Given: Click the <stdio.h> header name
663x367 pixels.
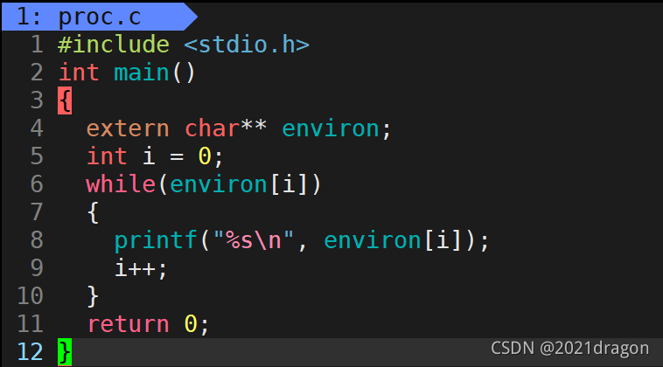Looking at the screenshot, I should click(247, 45).
